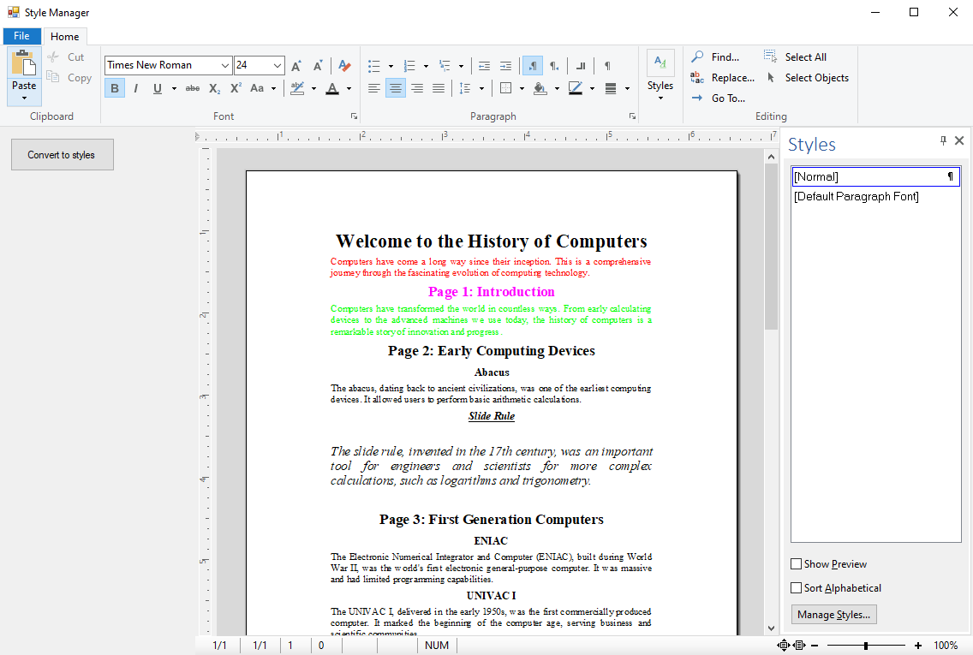Screen dimensions: 973x655
Task: Click the document vertical scrollbar thumb
Action: pyautogui.click(x=772, y=247)
